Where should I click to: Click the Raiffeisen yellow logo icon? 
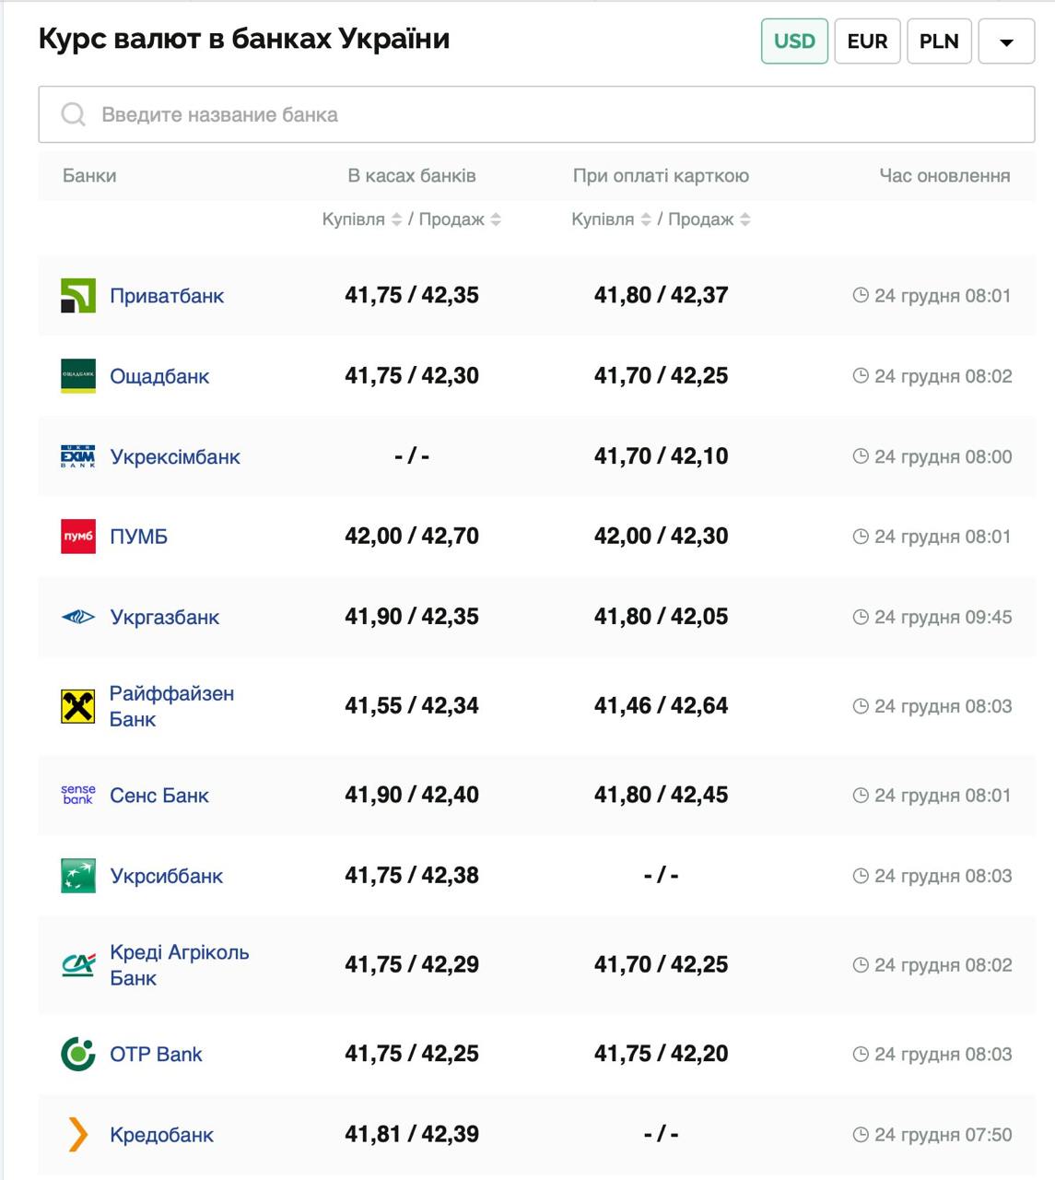tap(78, 706)
